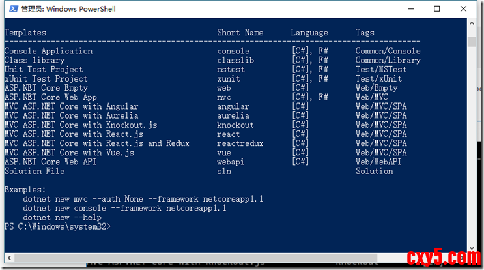
Task: Click the reactredux short name text
Action: (240, 143)
